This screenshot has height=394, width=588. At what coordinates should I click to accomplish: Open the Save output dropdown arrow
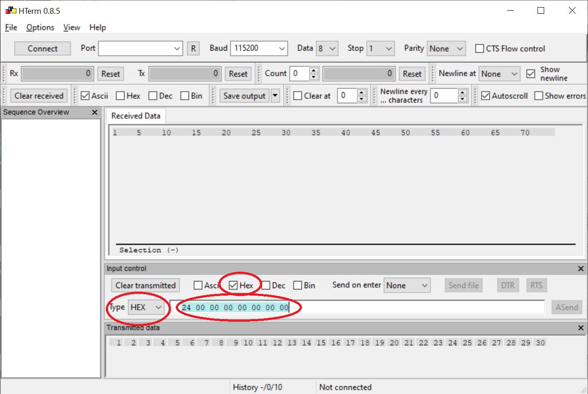pyautogui.click(x=275, y=96)
